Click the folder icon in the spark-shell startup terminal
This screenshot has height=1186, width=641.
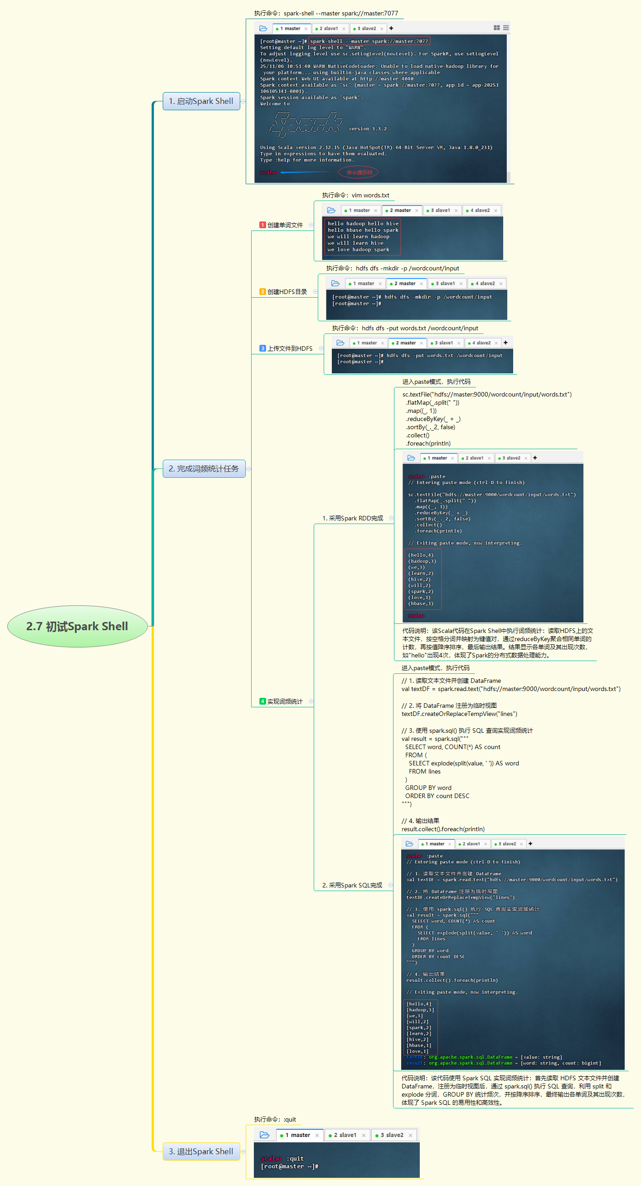click(x=263, y=28)
